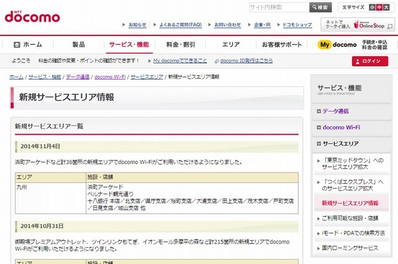Select small 小 text size
This screenshot has height=264, width=398.
372,7
